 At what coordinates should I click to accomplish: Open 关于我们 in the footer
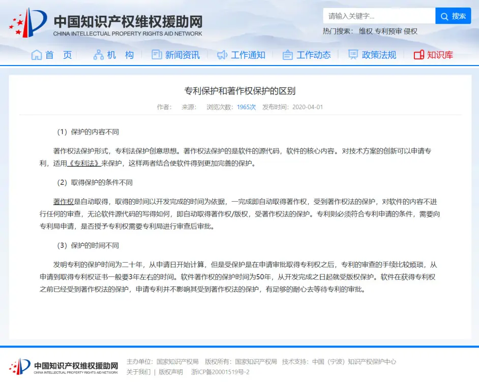pyautogui.click(x=138, y=372)
